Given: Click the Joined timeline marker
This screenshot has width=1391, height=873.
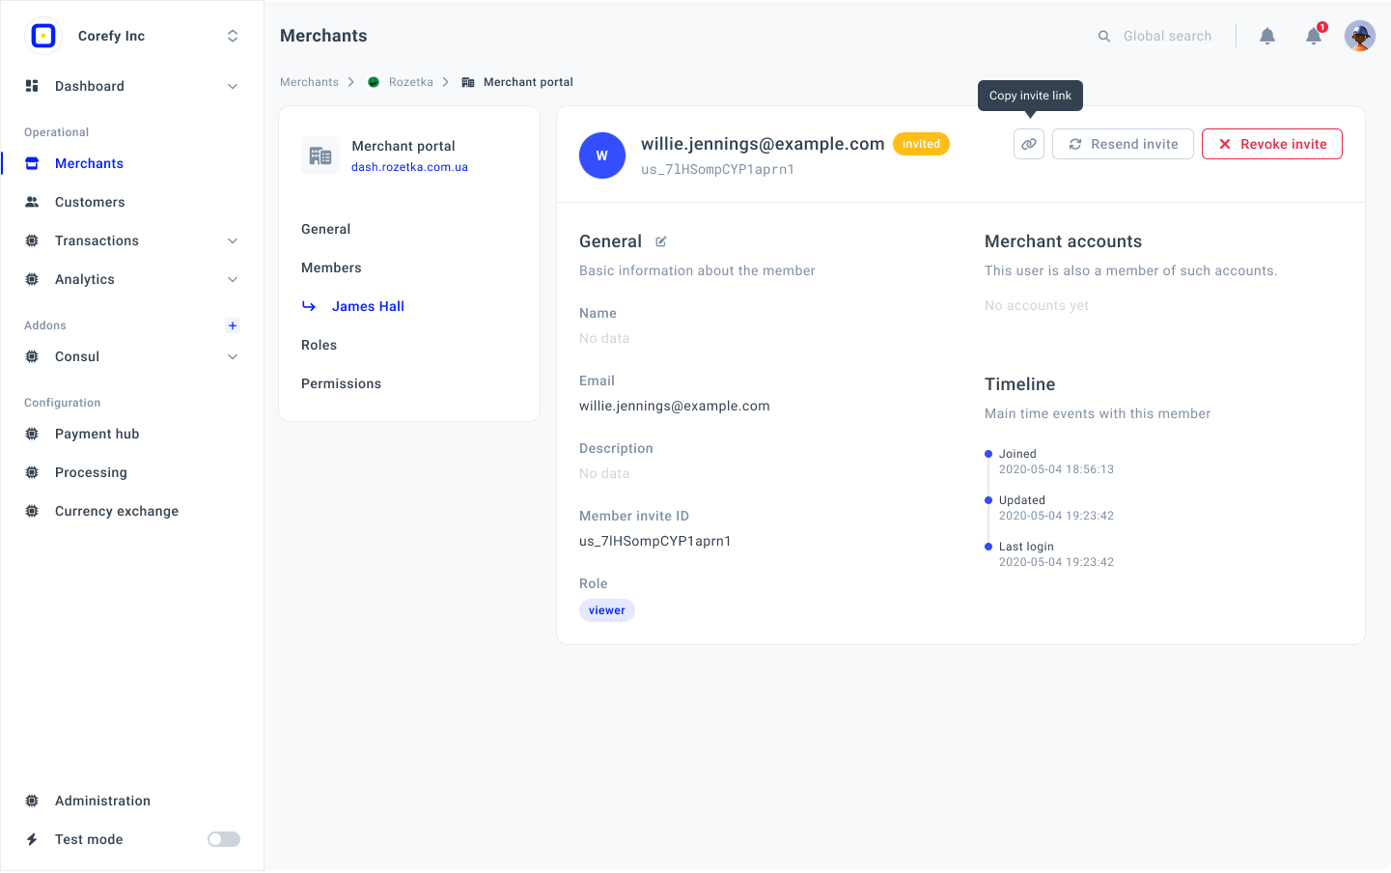Looking at the screenshot, I should click(988, 454).
